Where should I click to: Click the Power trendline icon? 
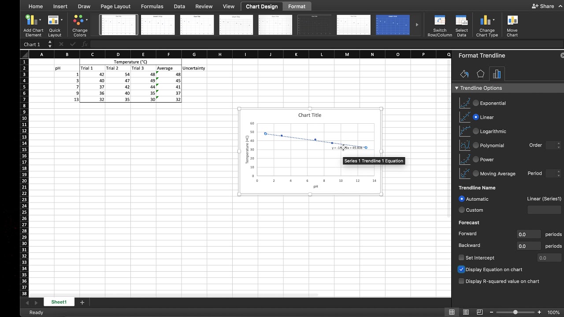point(464,159)
